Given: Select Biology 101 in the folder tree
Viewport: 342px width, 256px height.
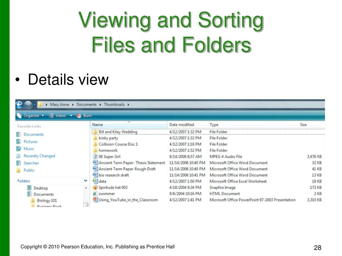Looking at the screenshot, I should pyautogui.click(x=47, y=200).
